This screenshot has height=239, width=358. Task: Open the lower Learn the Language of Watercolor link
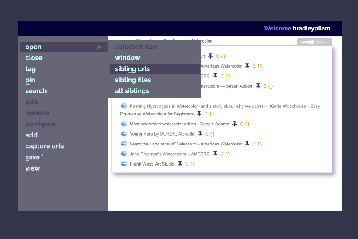coord(186,144)
